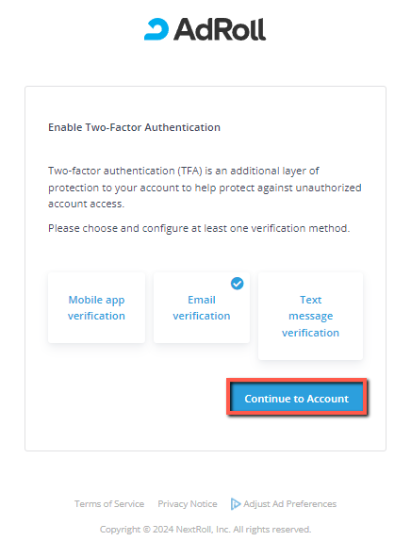Click the 'Please choose and configure' instruction line

tap(199, 228)
